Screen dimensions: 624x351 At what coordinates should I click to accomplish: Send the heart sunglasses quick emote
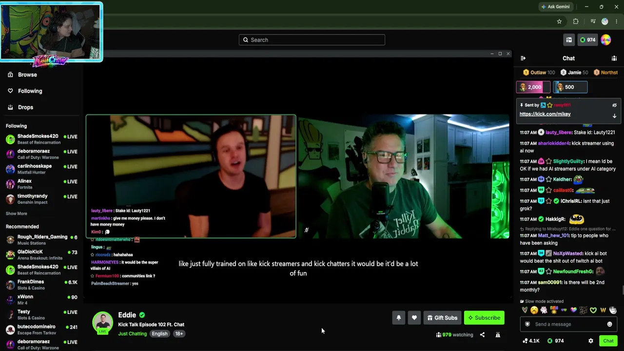pos(564,310)
